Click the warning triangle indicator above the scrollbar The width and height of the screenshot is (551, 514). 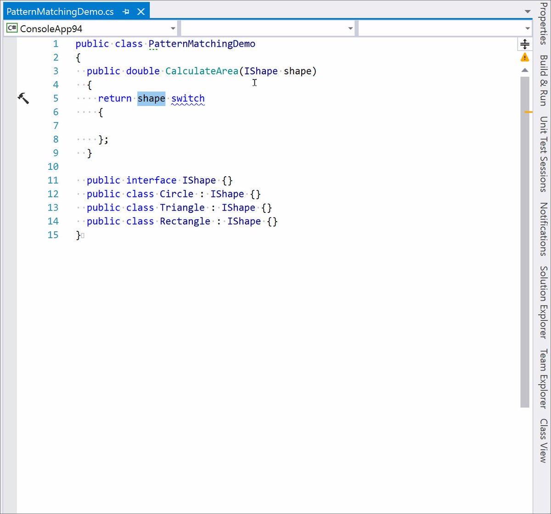tap(525, 58)
